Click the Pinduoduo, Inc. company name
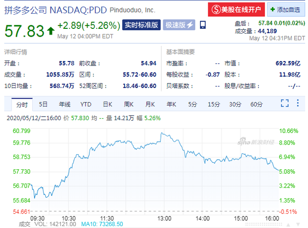This screenshot has width=308, height=228. click(132, 10)
